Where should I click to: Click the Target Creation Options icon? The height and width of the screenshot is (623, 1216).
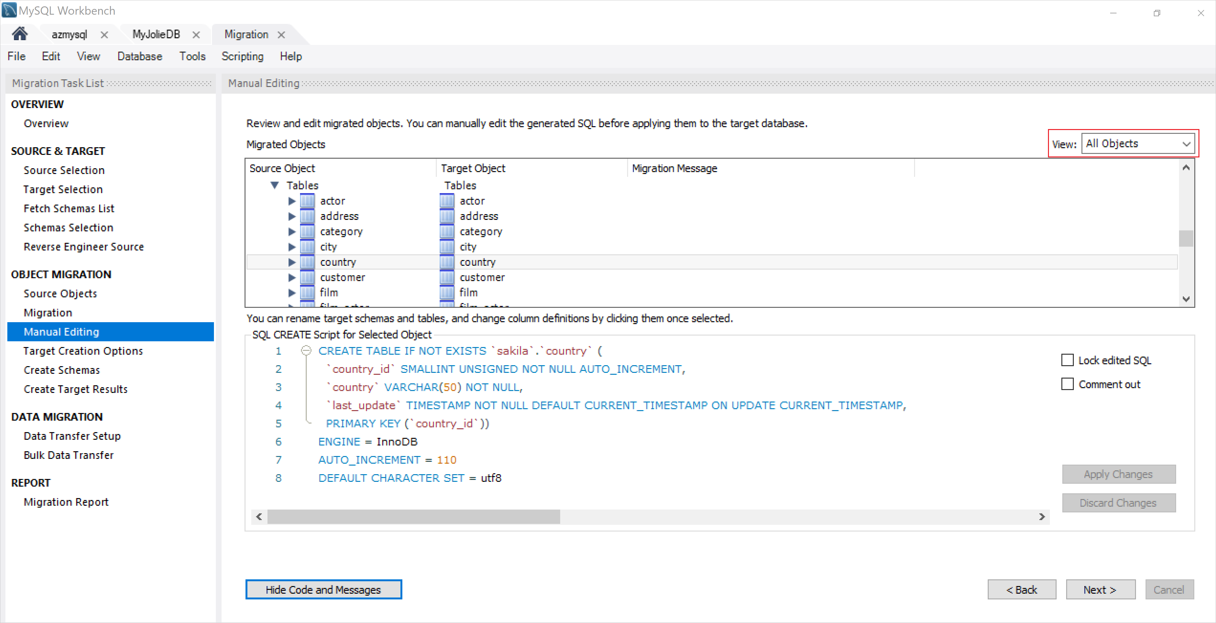84,351
